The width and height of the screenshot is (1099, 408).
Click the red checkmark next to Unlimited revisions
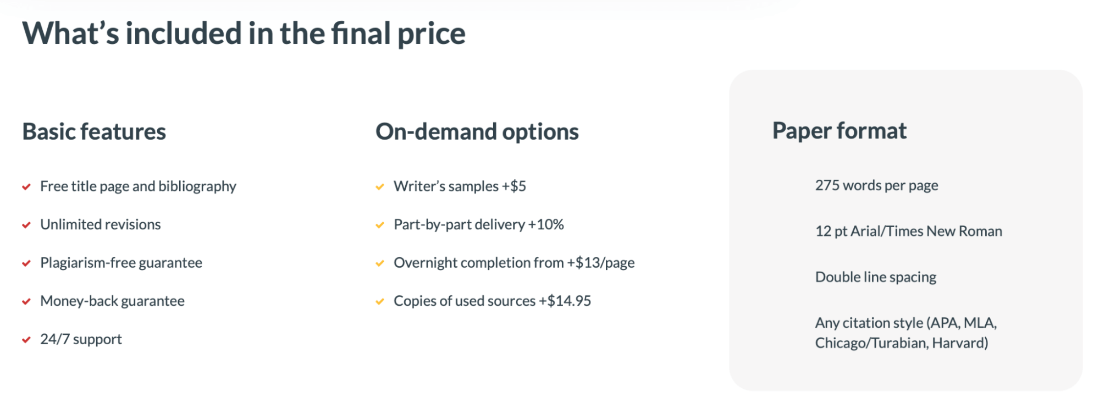tap(26, 225)
